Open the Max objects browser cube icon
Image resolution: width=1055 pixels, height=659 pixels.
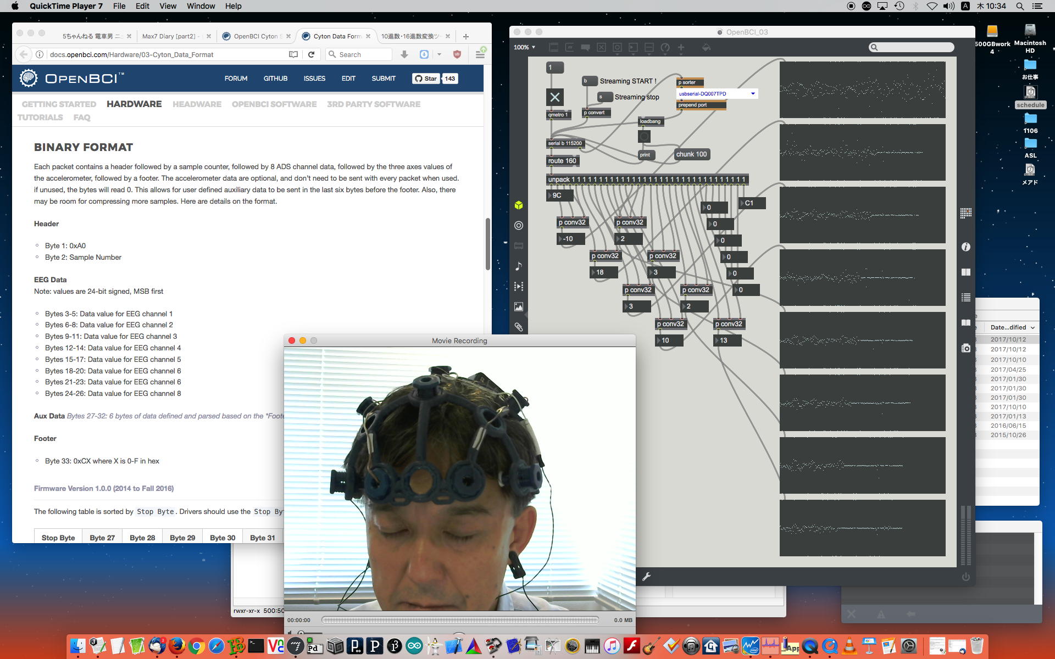coord(518,205)
